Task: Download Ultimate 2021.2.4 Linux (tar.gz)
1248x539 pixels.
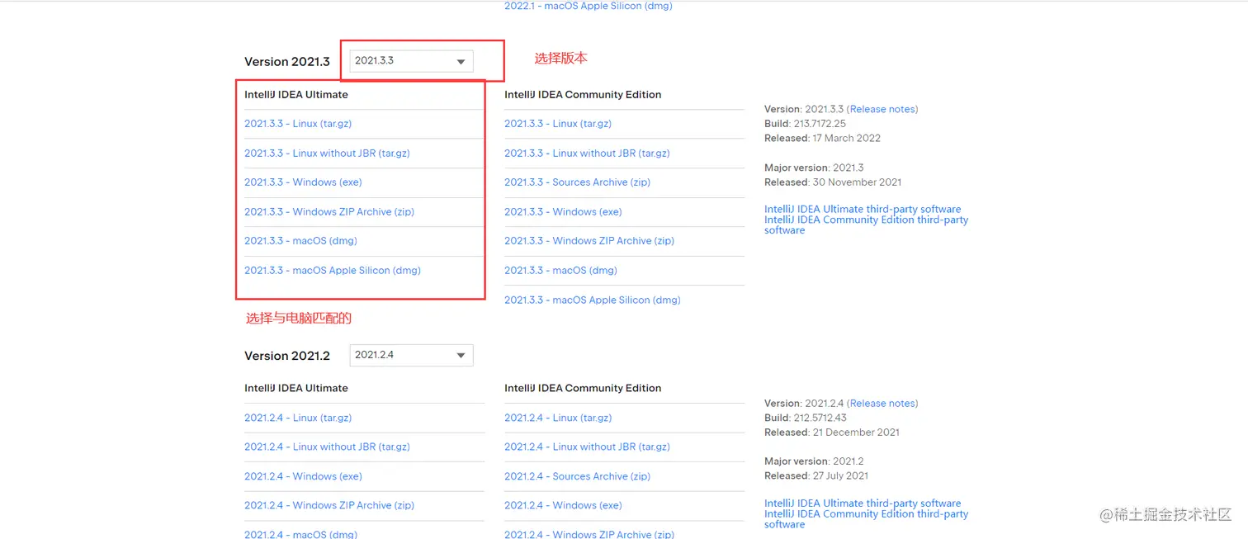Action: pos(298,418)
